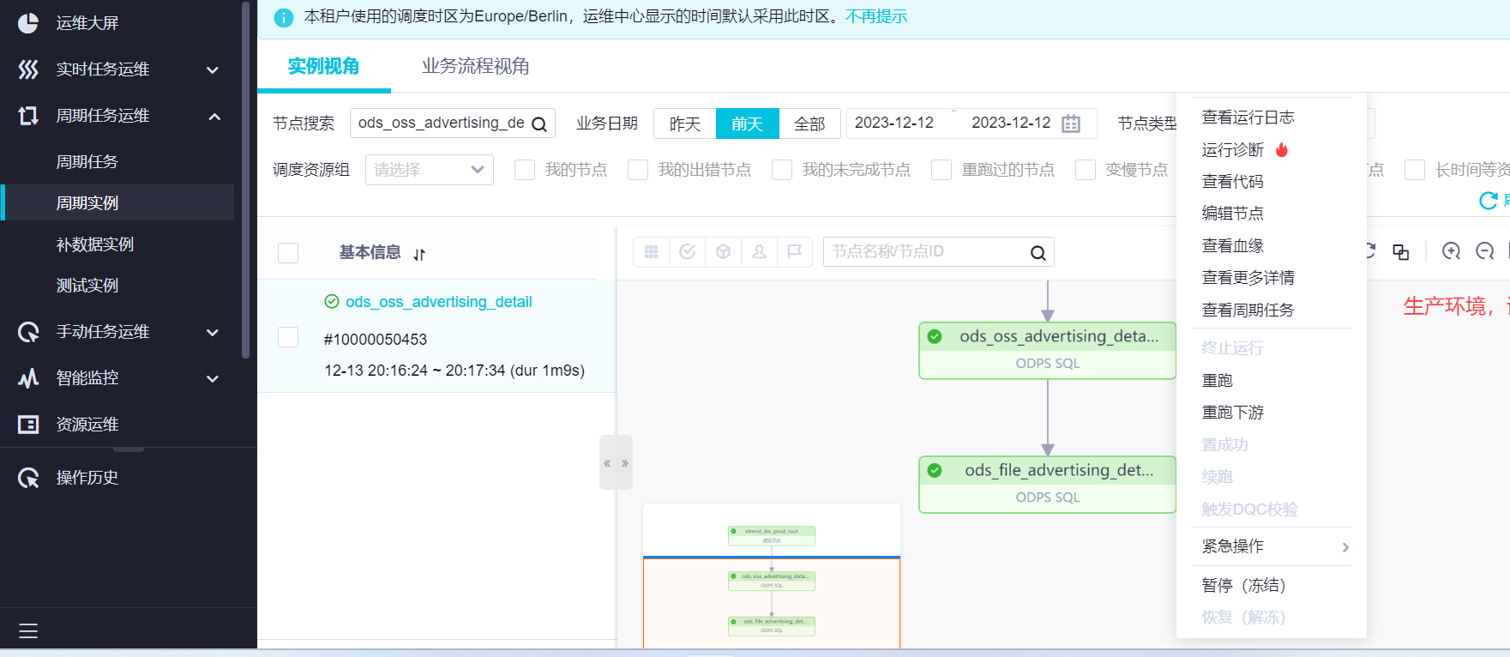Click the 周期任务运维 sidebar icon
Screen dimensions: 1510x657
(x=28, y=116)
